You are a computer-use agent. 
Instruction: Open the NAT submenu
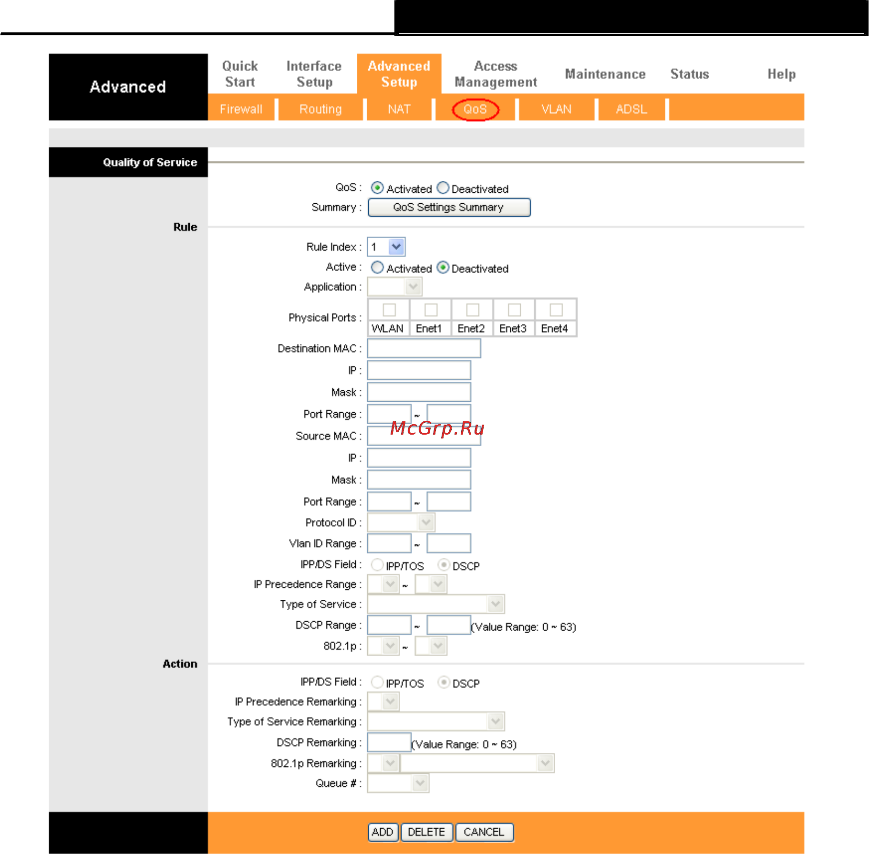399,109
